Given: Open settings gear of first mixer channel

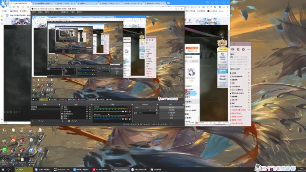Looking at the screenshot, I should [x=130, y=111].
